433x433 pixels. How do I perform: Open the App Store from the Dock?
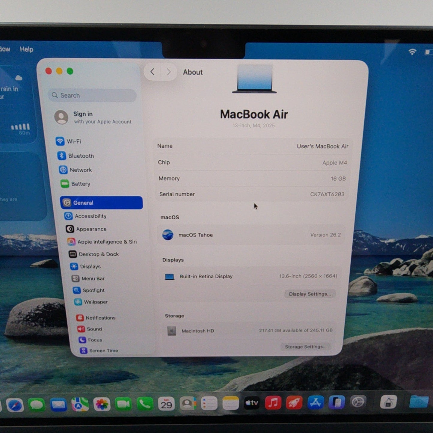tap(316, 402)
